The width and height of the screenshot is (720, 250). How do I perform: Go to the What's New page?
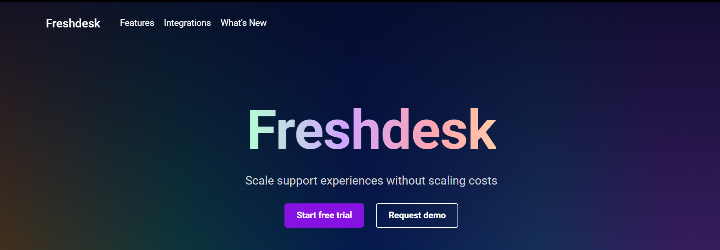pos(243,23)
